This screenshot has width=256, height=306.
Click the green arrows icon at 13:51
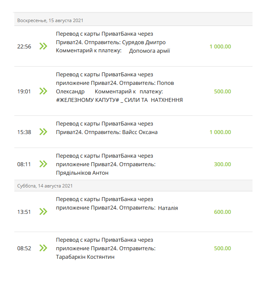(43, 212)
